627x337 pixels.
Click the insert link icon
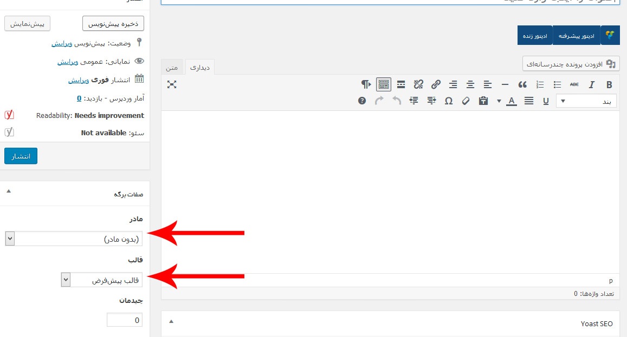coord(436,84)
